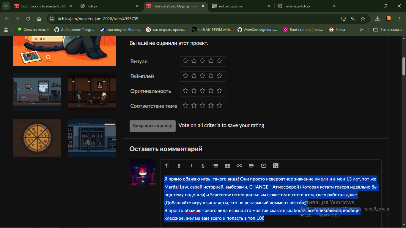Image resolution: width=406 pixels, height=228 pixels.
Task: Switch to the itch.io tab
Action: (109, 6)
